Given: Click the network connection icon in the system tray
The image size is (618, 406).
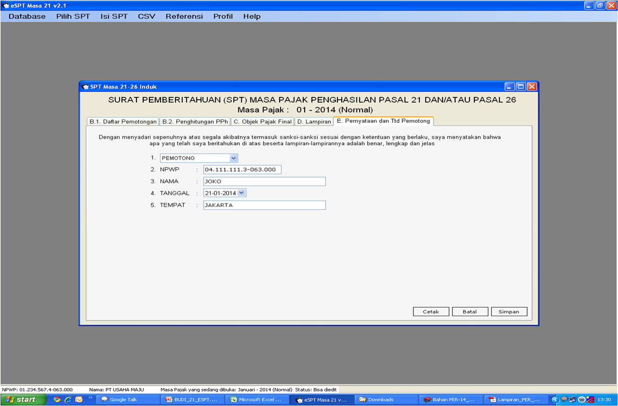Looking at the screenshot, I should point(572,399).
